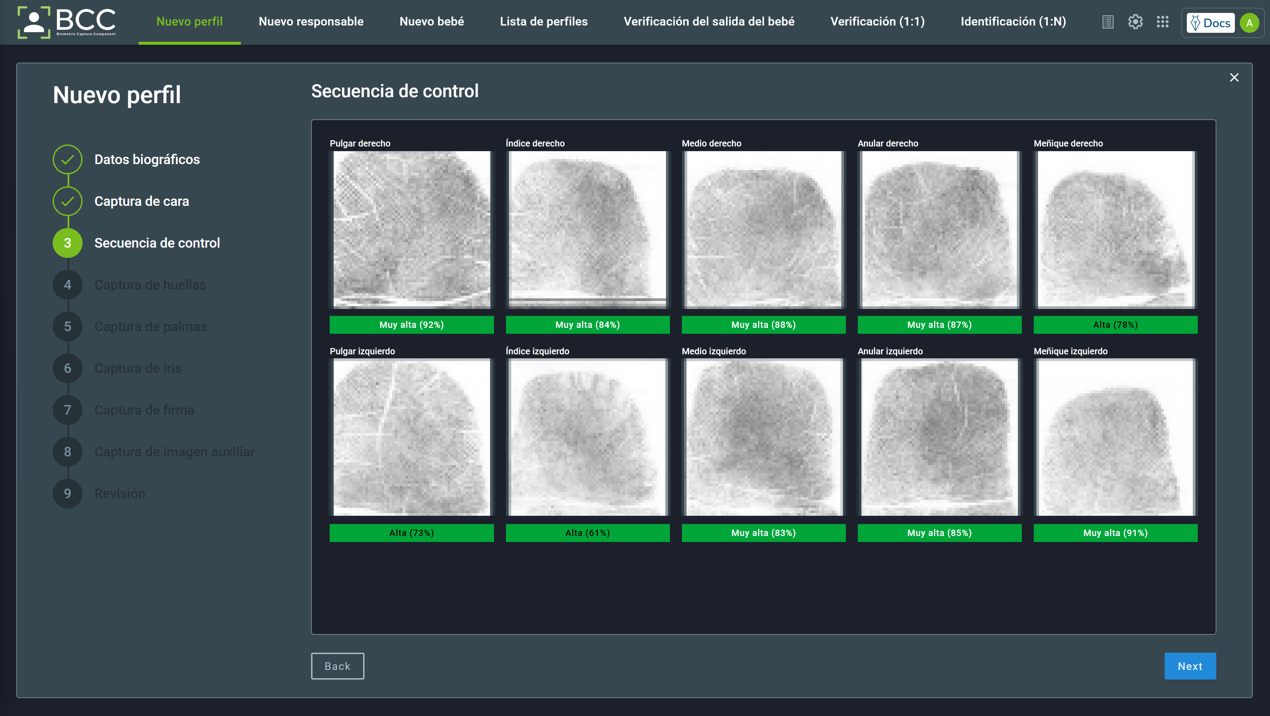Click the green user avatar A

pyautogui.click(x=1249, y=23)
